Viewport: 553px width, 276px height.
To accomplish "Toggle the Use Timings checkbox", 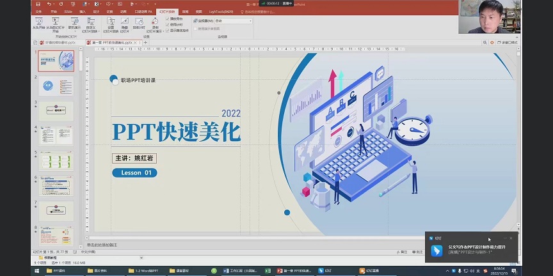I will [x=168, y=24].
